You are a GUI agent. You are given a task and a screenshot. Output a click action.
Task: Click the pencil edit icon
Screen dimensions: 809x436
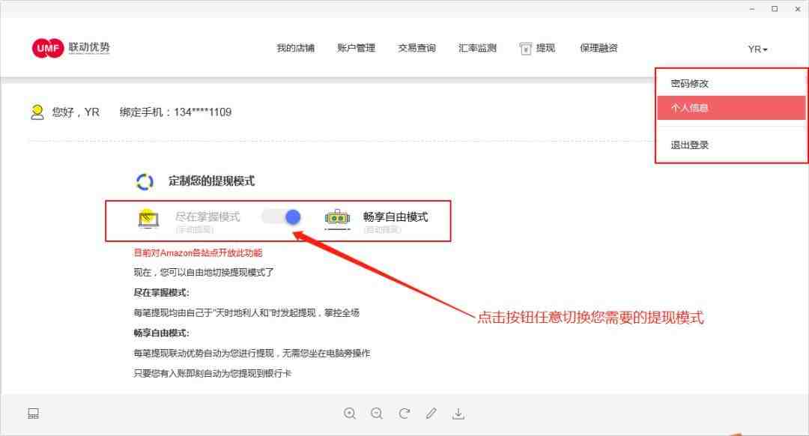[x=431, y=414]
